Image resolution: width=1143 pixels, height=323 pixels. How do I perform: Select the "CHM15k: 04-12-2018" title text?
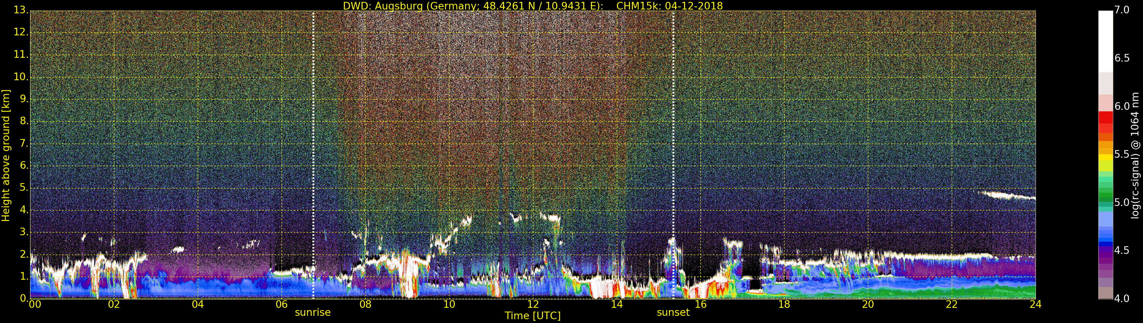click(669, 6)
